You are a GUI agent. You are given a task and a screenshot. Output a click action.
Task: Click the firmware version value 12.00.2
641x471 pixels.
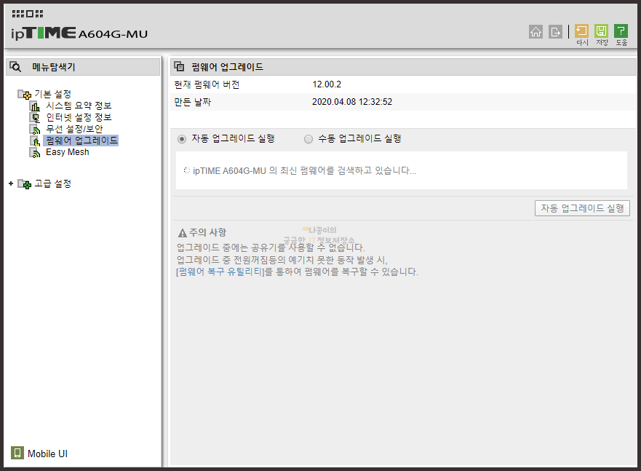click(327, 84)
